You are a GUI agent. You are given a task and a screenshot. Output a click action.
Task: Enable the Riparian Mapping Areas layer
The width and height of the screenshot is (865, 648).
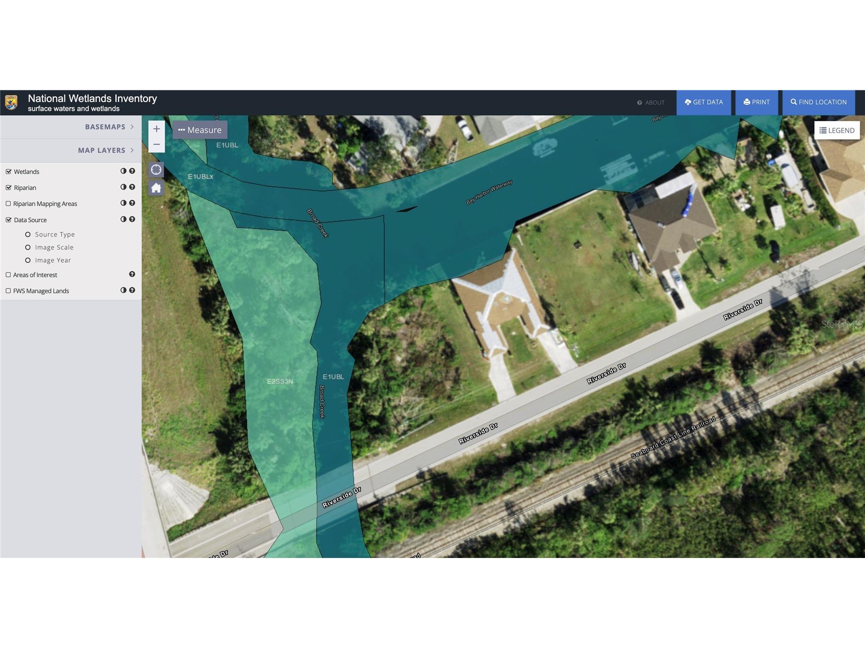8,203
